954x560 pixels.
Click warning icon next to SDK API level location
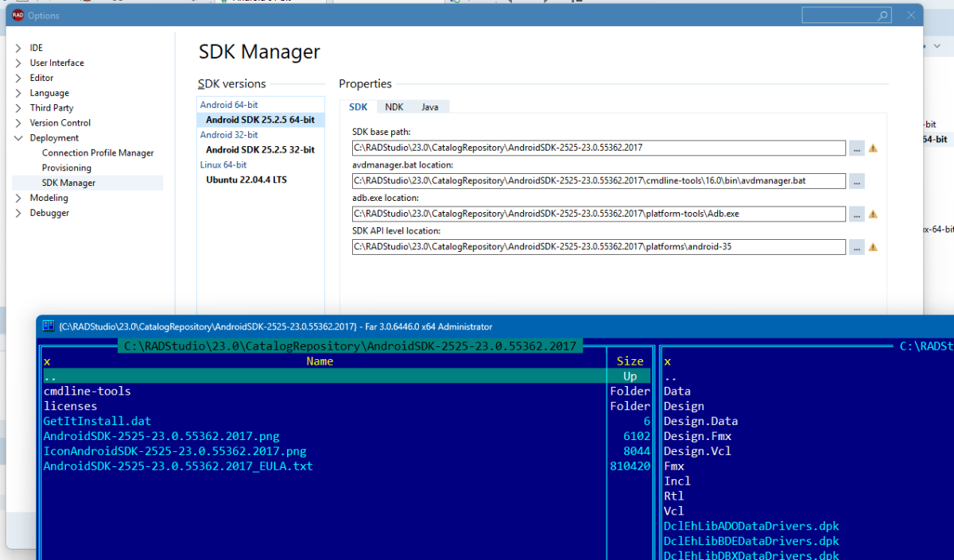873,247
